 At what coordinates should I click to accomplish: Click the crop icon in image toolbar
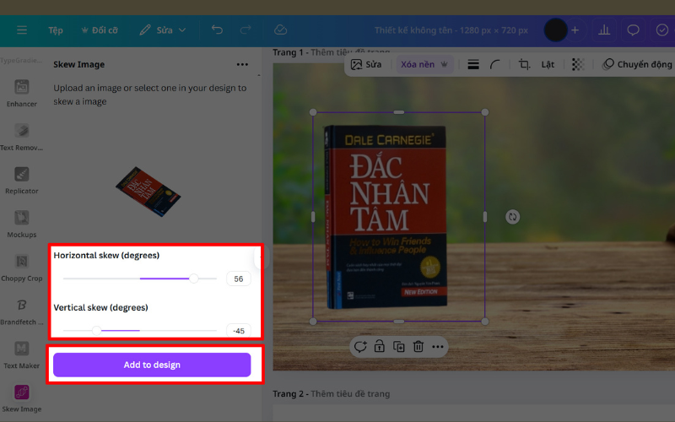pos(524,64)
